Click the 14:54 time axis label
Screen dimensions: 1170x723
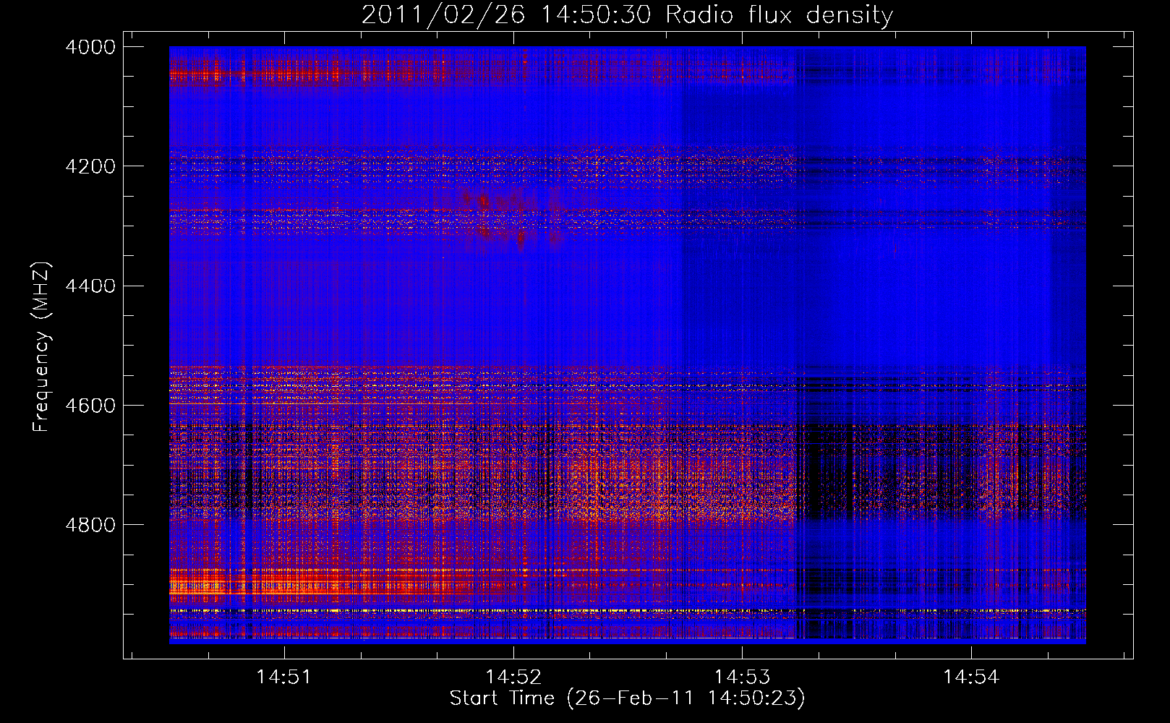pos(971,677)
